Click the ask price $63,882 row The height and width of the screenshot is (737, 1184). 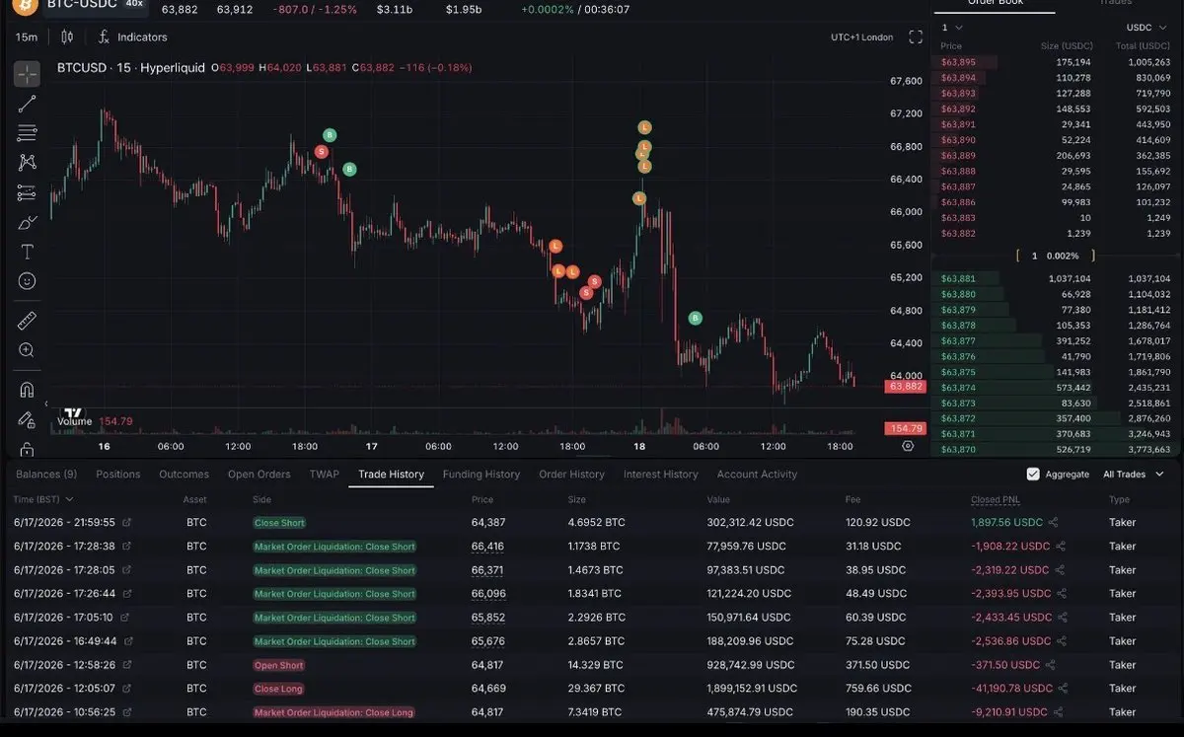(x=1056, y=233)
